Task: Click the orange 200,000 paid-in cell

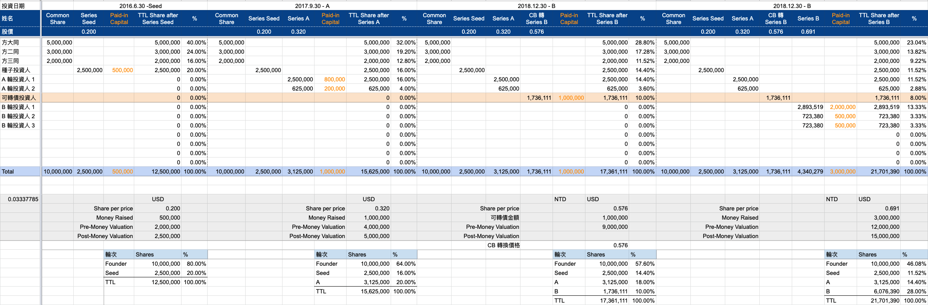Action: click(x=331, y=89)
